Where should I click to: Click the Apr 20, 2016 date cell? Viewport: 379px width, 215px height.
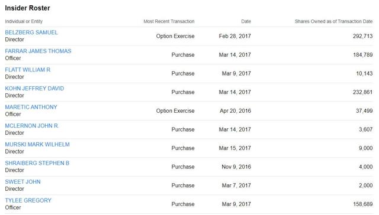(236, 111)
